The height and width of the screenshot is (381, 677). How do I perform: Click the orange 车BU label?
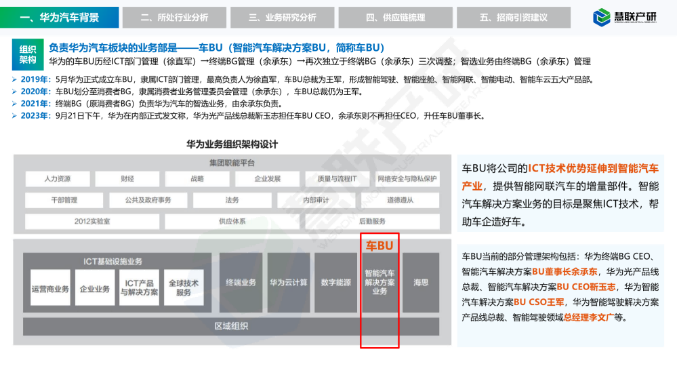pos(379,245)
